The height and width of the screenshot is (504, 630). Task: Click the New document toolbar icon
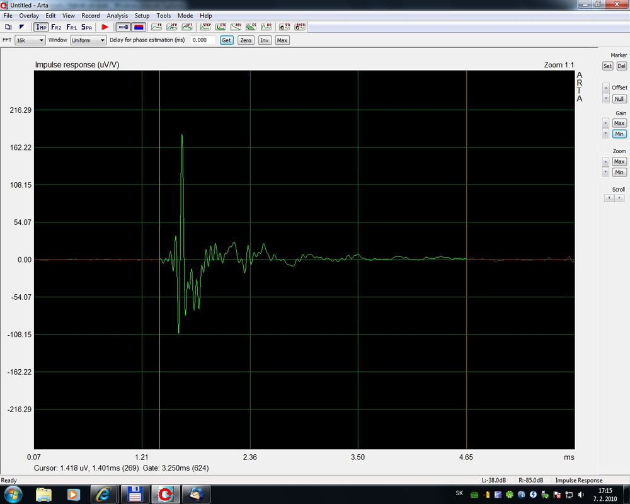(x=8, y=27)
